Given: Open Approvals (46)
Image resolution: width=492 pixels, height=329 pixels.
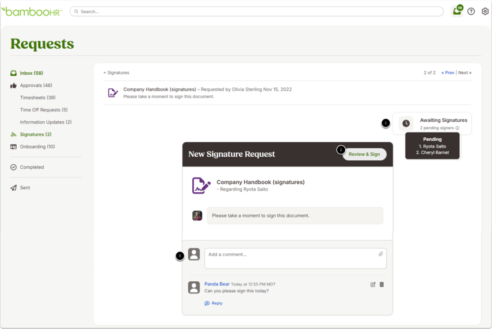Looking at the screenshot, I should pyautogui.click(x=36, y=86).
